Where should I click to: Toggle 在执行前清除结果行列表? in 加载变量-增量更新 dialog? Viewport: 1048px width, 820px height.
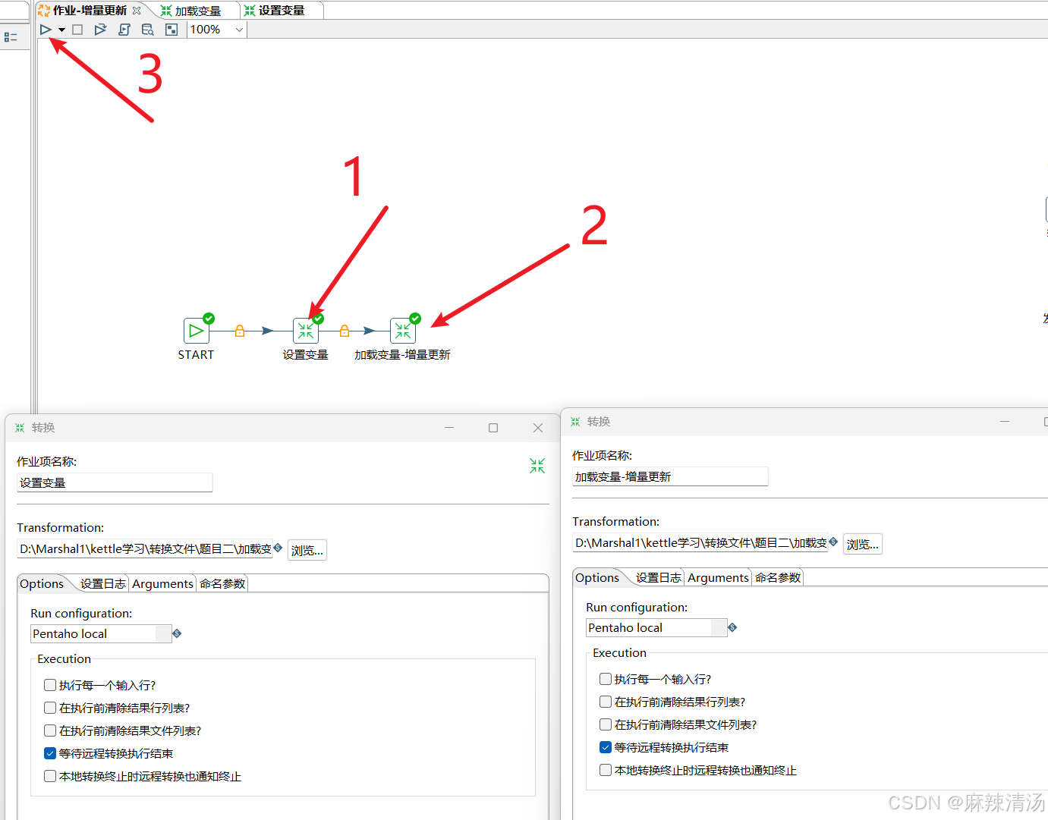coord(606,702)
